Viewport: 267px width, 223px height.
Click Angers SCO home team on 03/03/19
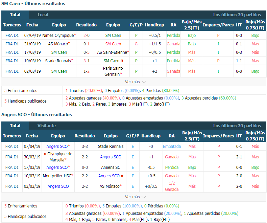point(58,186)
